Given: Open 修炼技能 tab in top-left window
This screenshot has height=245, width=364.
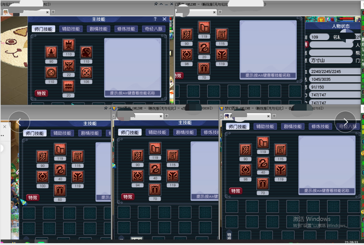Looking at the screenshot, I should (126, 29).
